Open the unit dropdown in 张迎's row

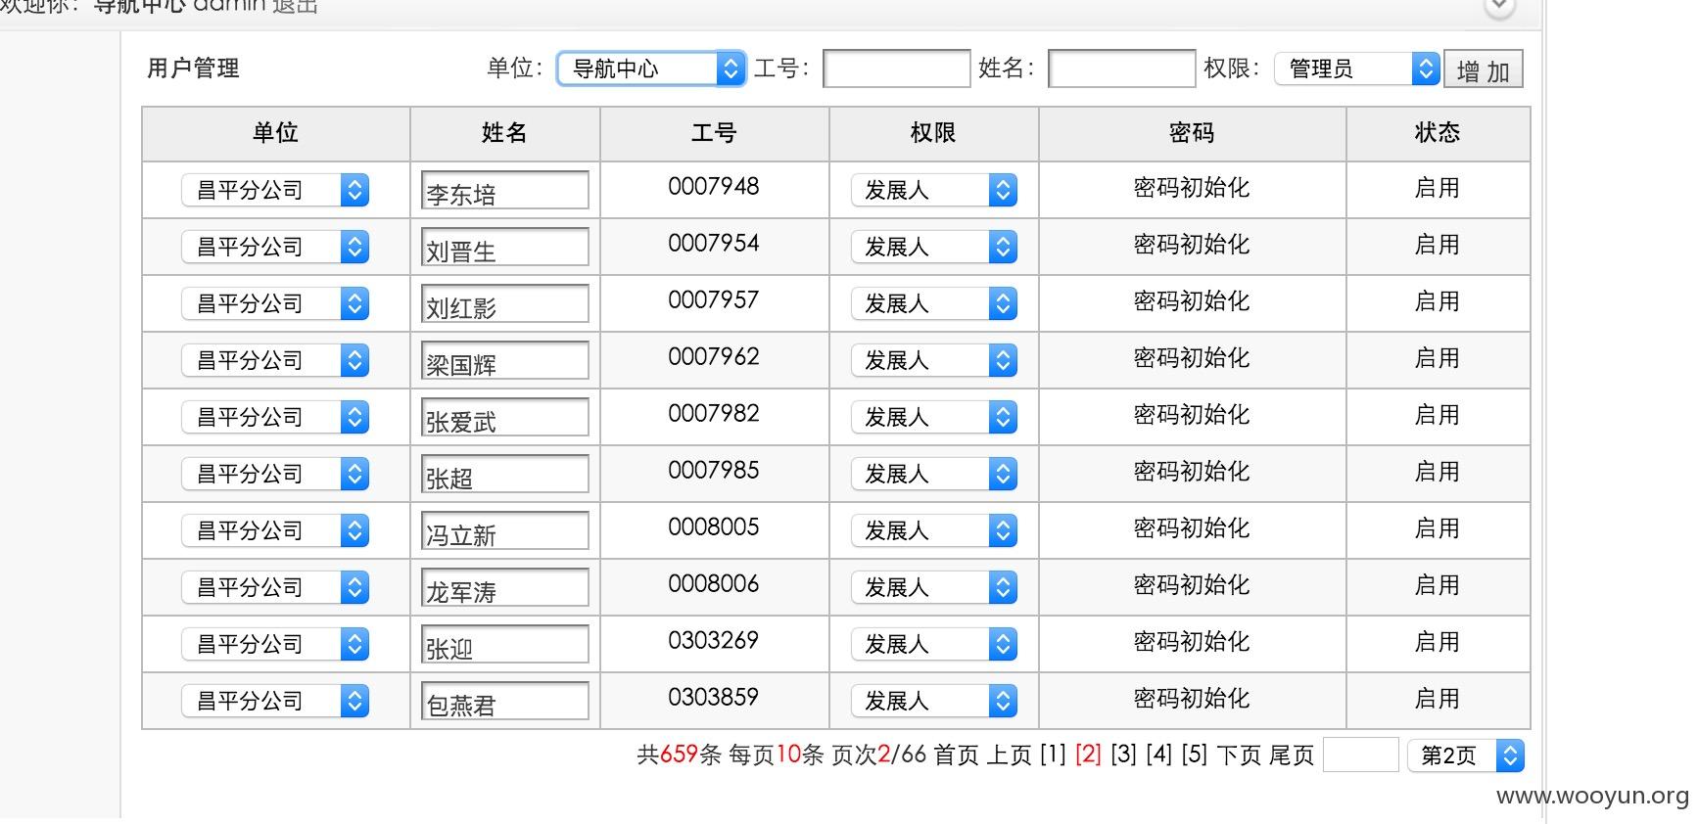coord(275,644)
